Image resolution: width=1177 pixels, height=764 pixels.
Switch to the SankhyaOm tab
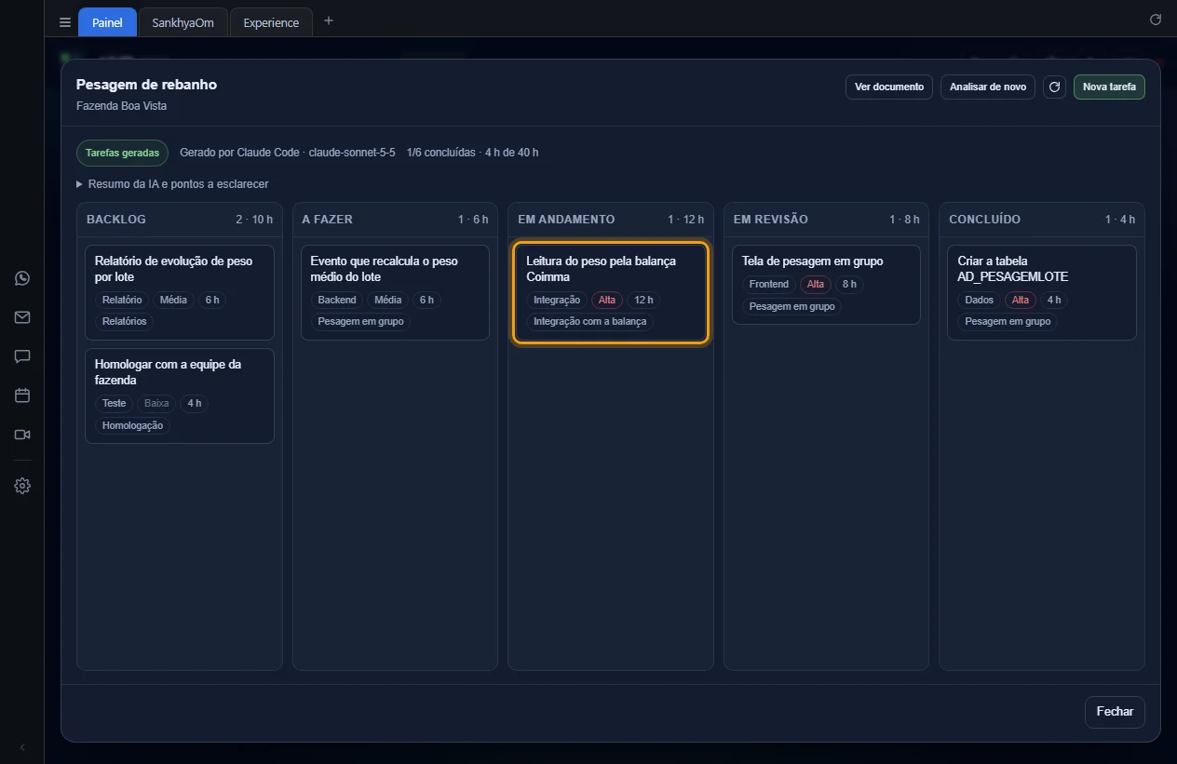183,22
